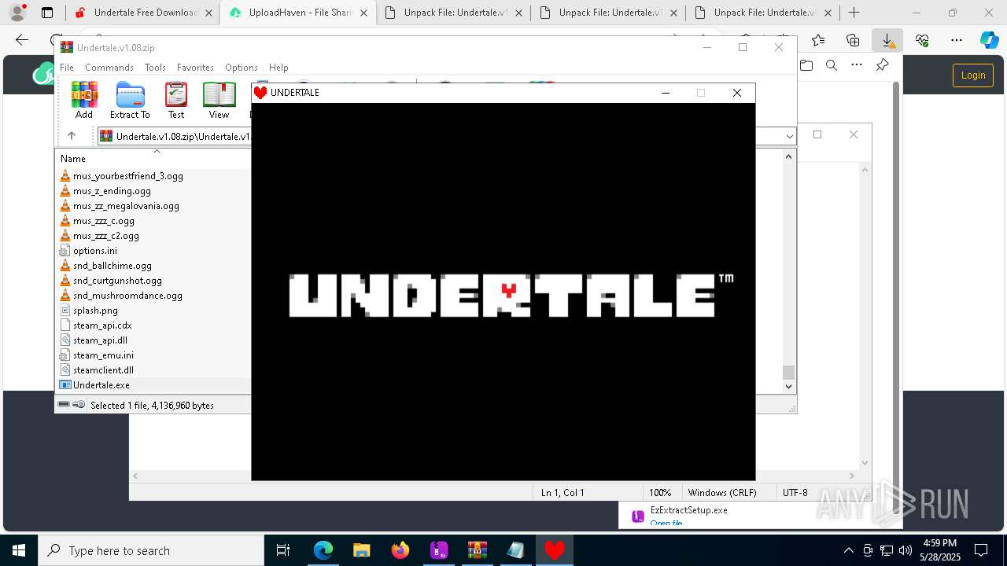Open the Help menu in WinRAR

278,68
